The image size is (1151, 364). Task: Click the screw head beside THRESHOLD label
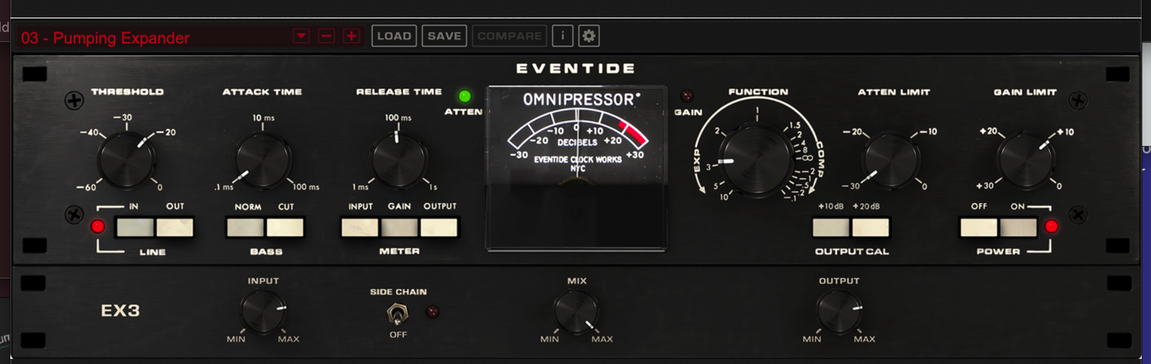coord(74,100)
